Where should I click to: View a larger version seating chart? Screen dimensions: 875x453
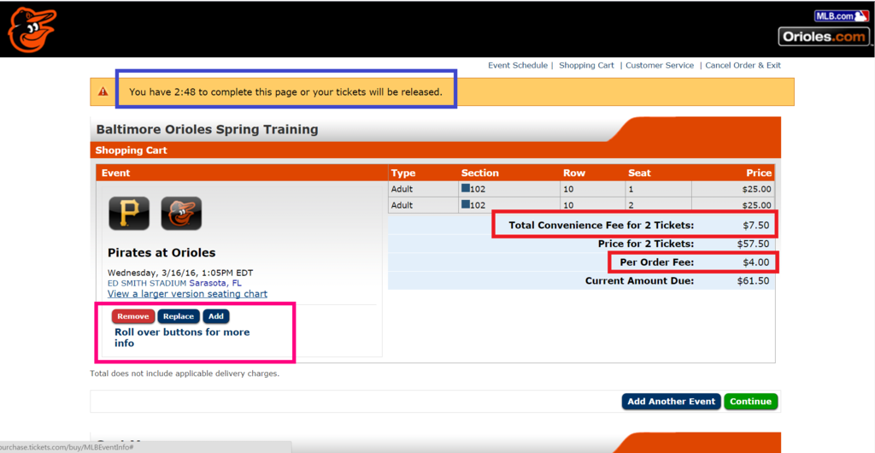click(187, 293)
